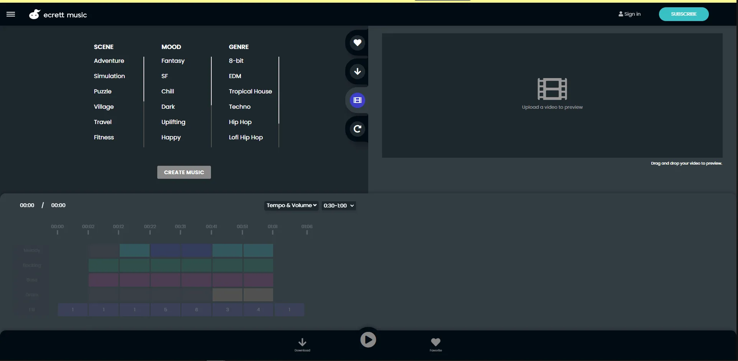Click the refresh regenerate side button
The image size is (738, 361).
click(x=357, y=129)
